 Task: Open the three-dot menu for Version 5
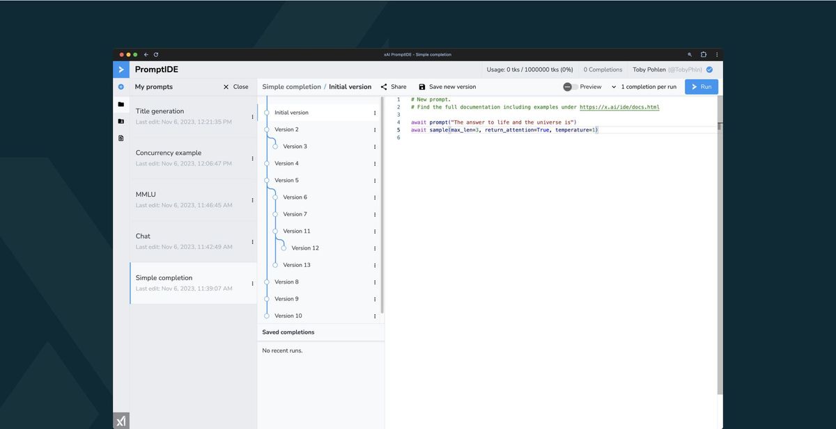pyautogui.click(x=375, y=180)
